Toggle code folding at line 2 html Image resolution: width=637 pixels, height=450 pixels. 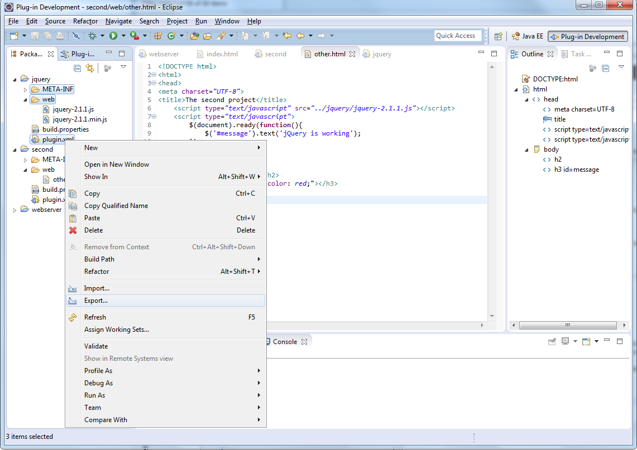coord(154,75)
